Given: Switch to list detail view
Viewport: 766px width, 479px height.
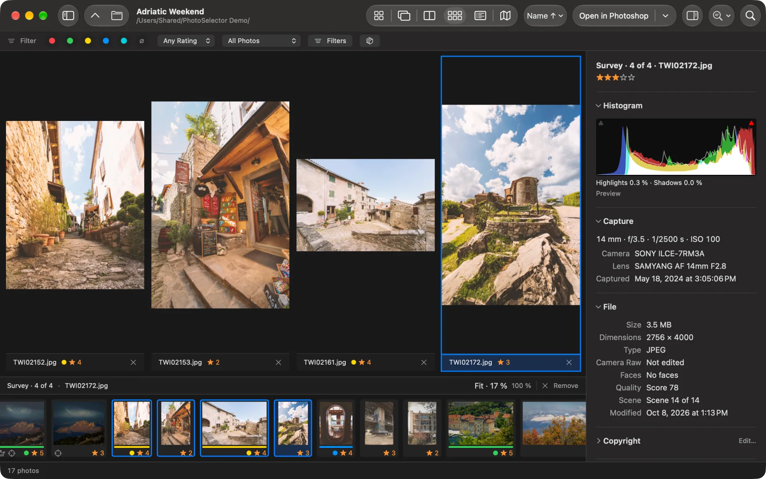Looking at the screenshot, I should click(x=480, y=16).
